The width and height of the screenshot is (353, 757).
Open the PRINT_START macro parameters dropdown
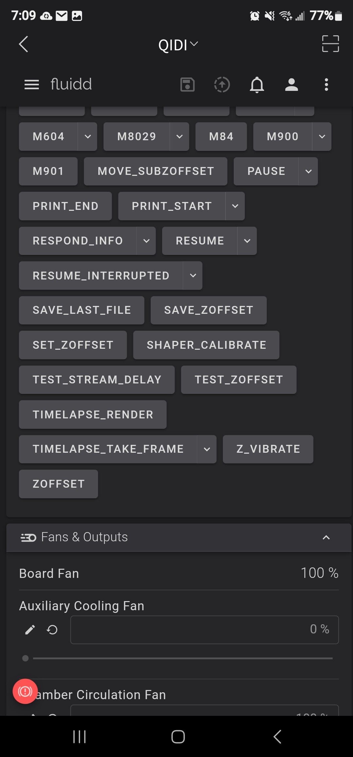235,206
